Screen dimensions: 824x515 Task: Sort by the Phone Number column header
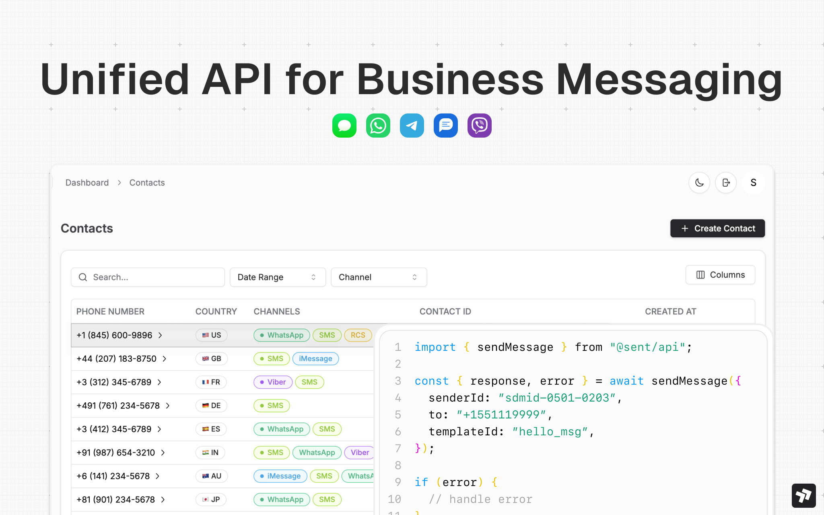pyautogui.click(x=110, y=311)
